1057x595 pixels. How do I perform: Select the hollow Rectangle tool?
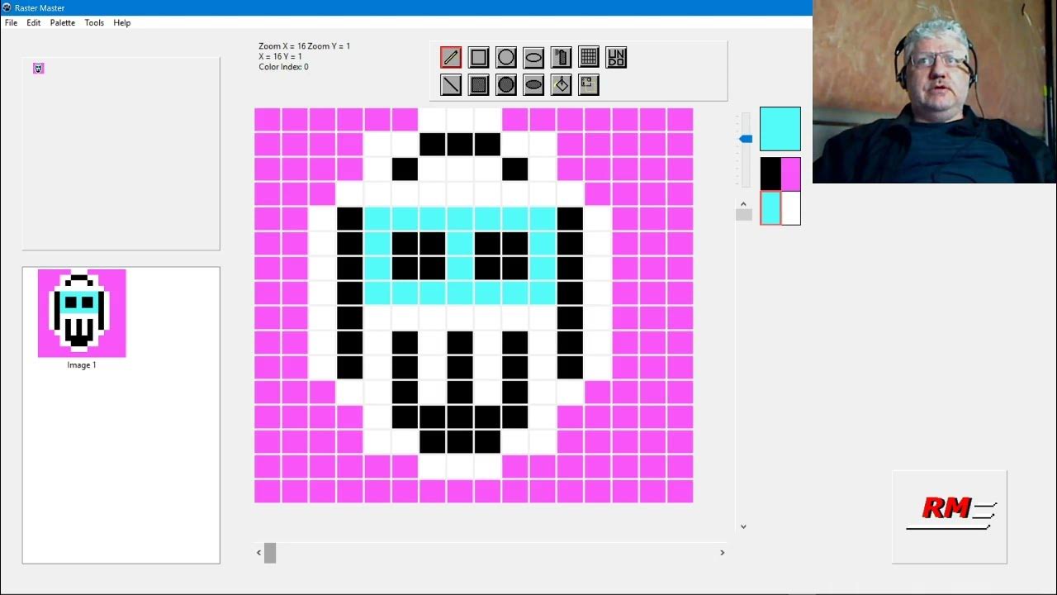[478, 57]
